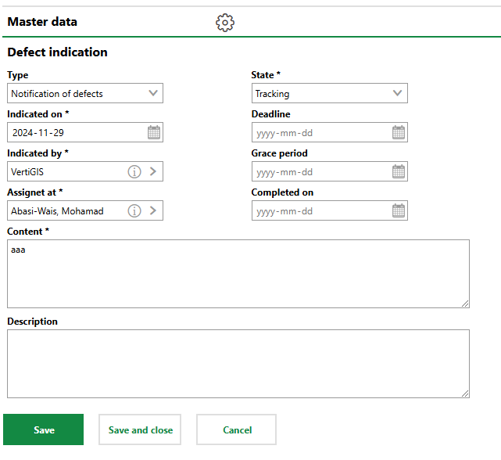Viewport: 501px width, 460px height.
Task: Focus the Completed on date input
Action: 319,210
